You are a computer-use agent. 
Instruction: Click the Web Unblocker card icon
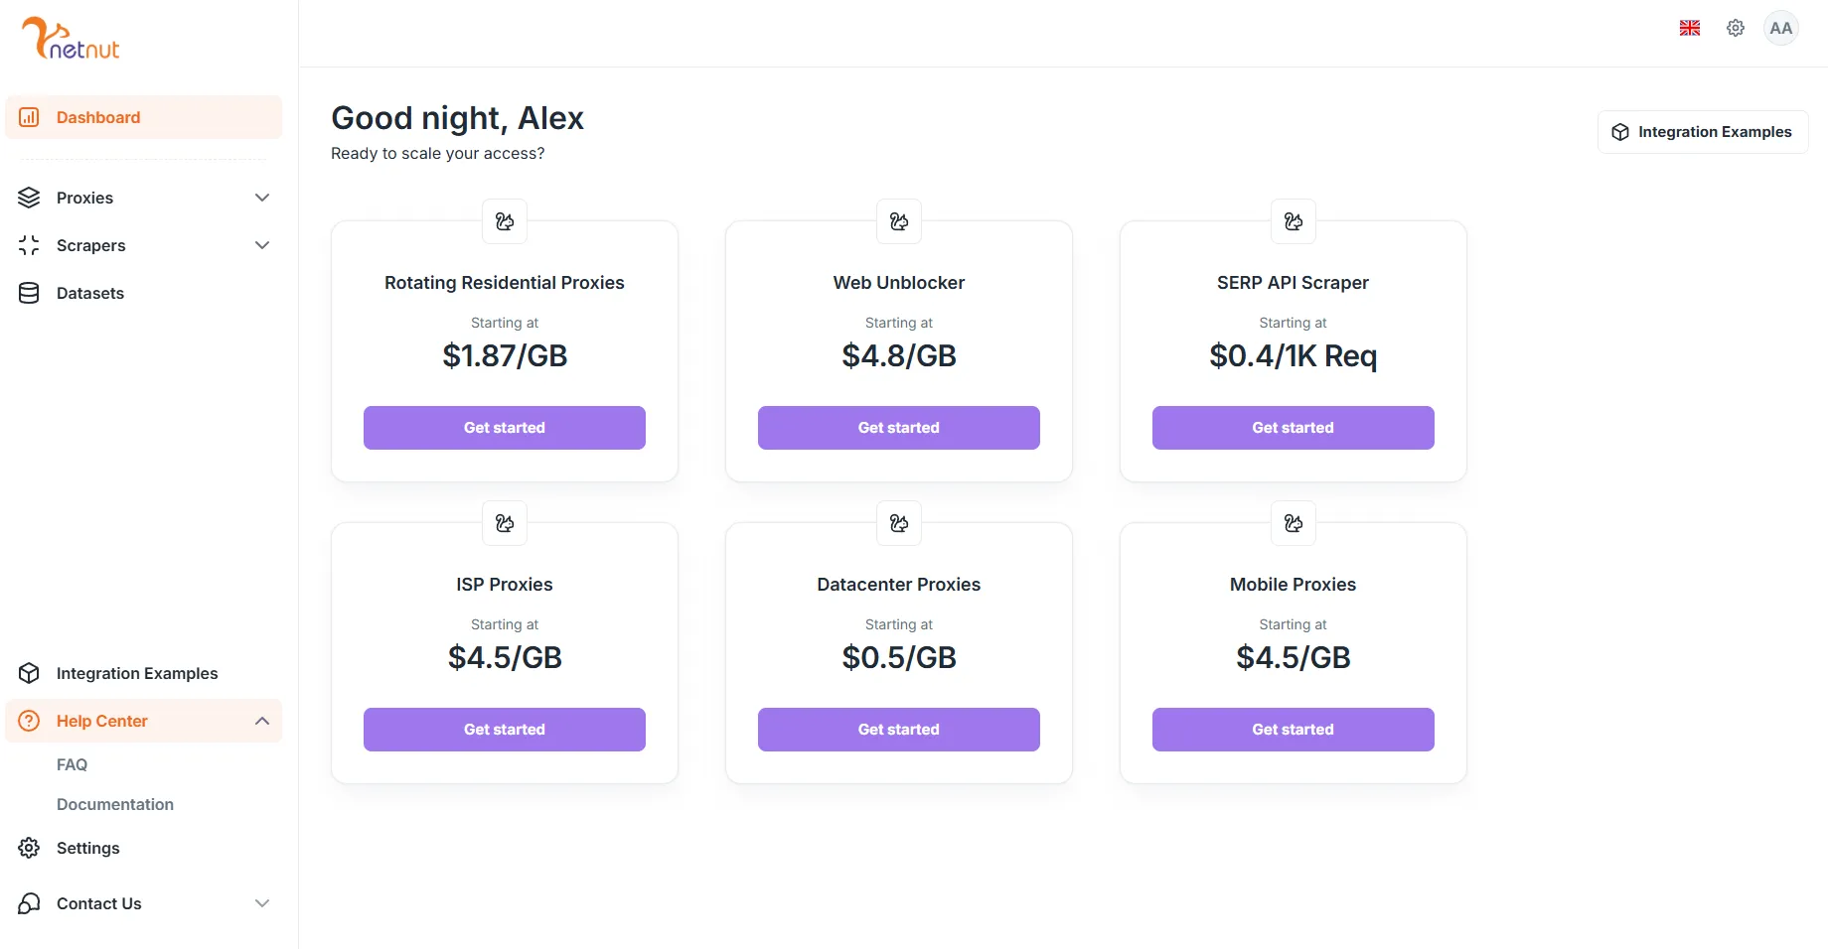click(899, 221)
